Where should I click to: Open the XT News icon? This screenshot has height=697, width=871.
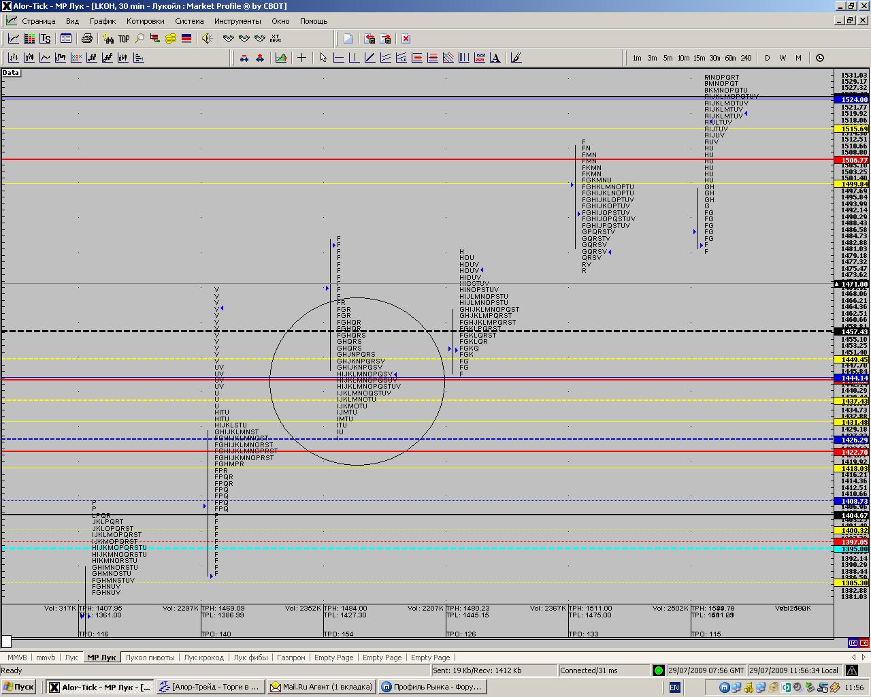(276, 39)
